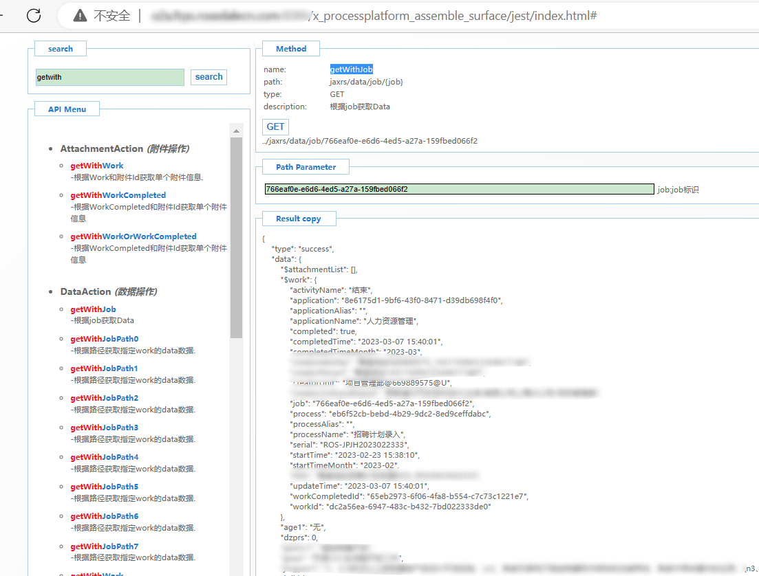Open the getWithJobPath3 API link

coord(104,427)
